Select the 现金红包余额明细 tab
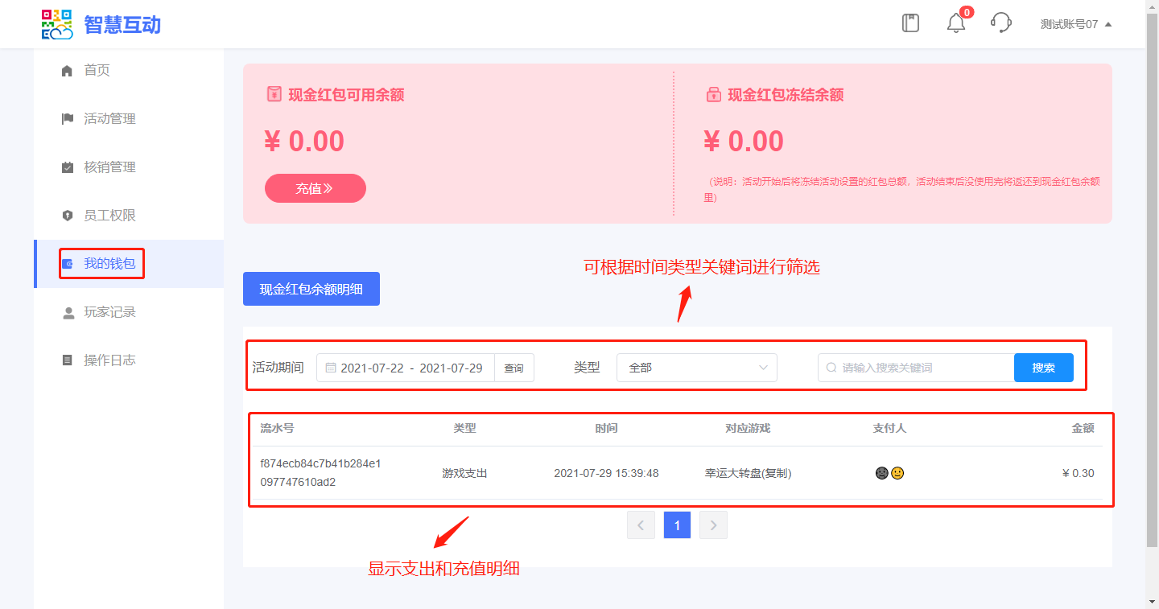 (x=311, y=290)
